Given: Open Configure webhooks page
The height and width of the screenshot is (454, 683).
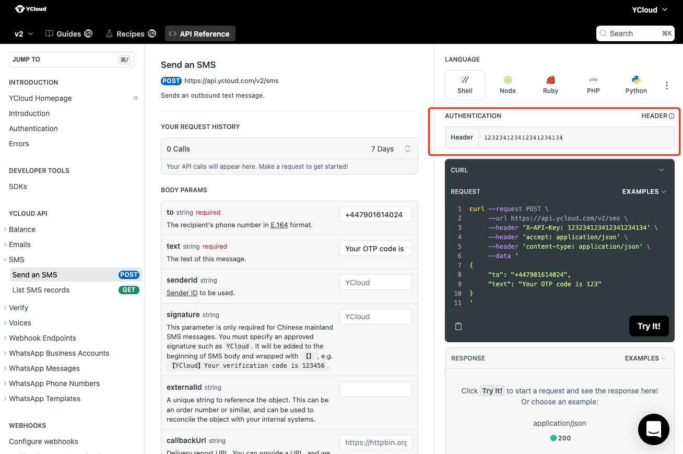Looking at the screenshot, I should 43,441.
